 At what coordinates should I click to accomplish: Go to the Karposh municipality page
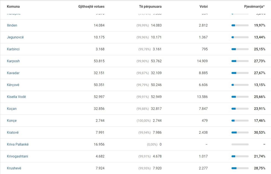click(x=13, y=61)
